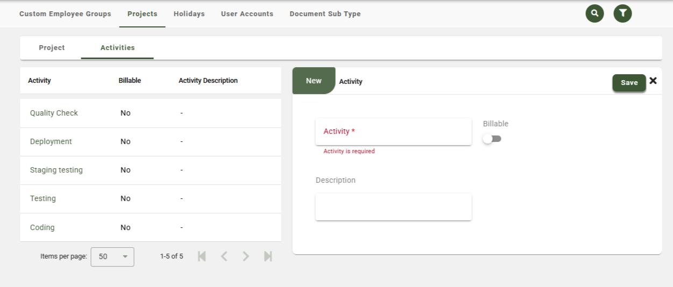
Task: Select the Activities tab
Action: coord(117,48)
